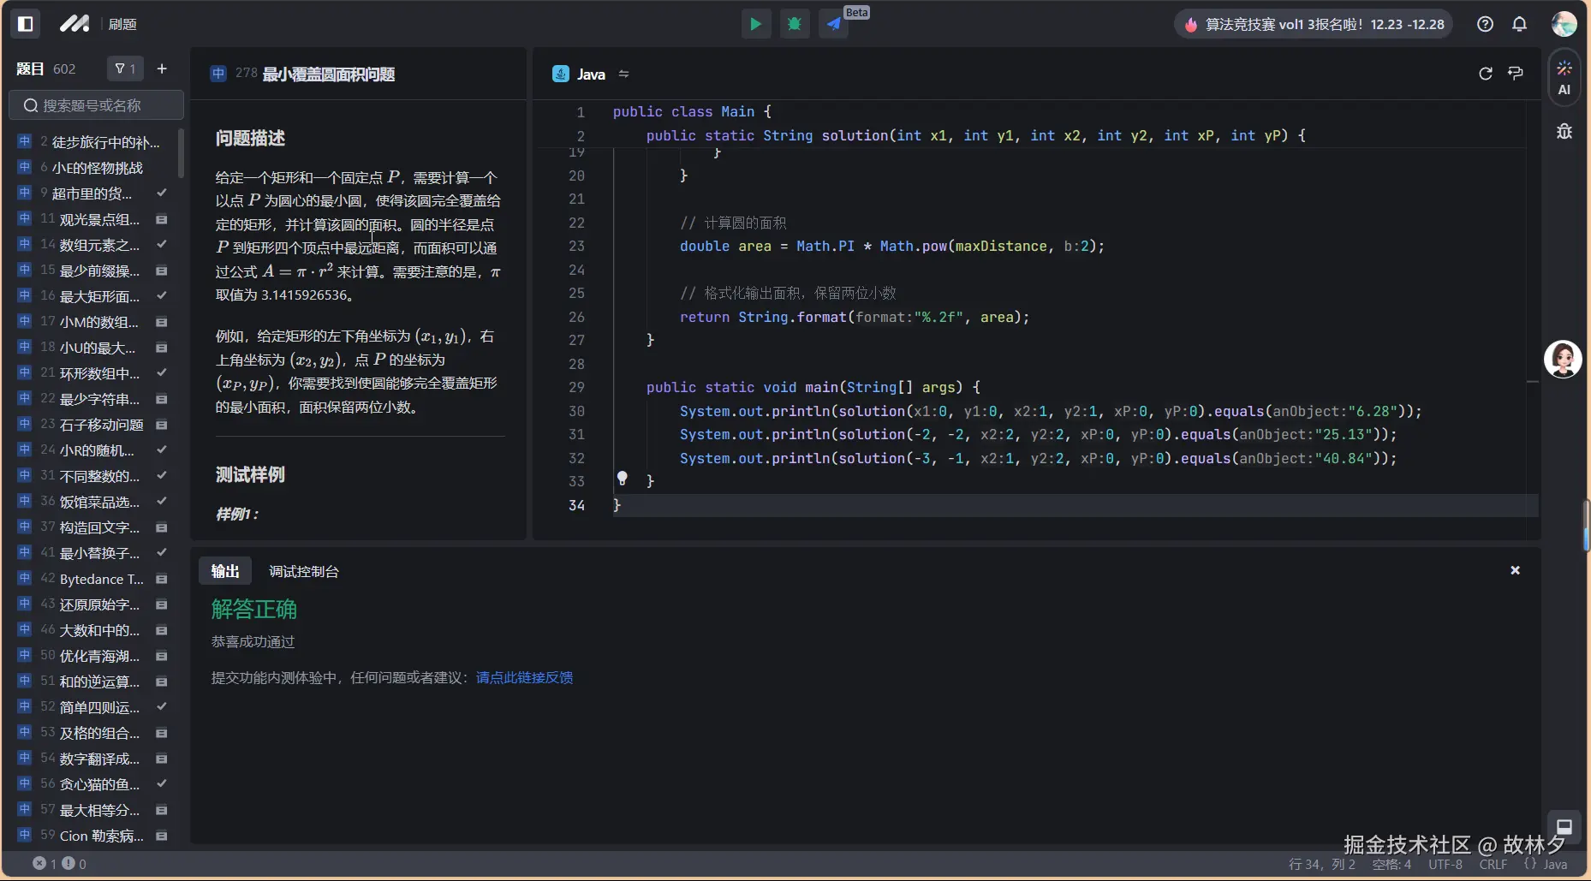Select the 输出 tab
The width and height of the screenshot is (1591, 881).
(x=225, y=571)
